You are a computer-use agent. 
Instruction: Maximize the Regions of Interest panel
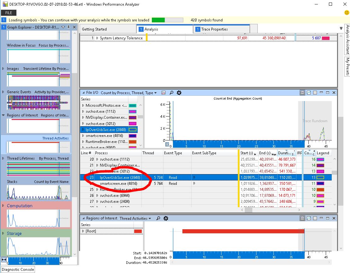point(327,218)
